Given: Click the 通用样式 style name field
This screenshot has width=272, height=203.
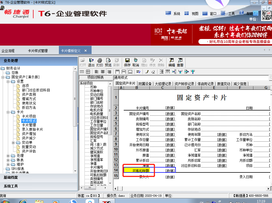Looking at the screenshot, I should (191, 77).
